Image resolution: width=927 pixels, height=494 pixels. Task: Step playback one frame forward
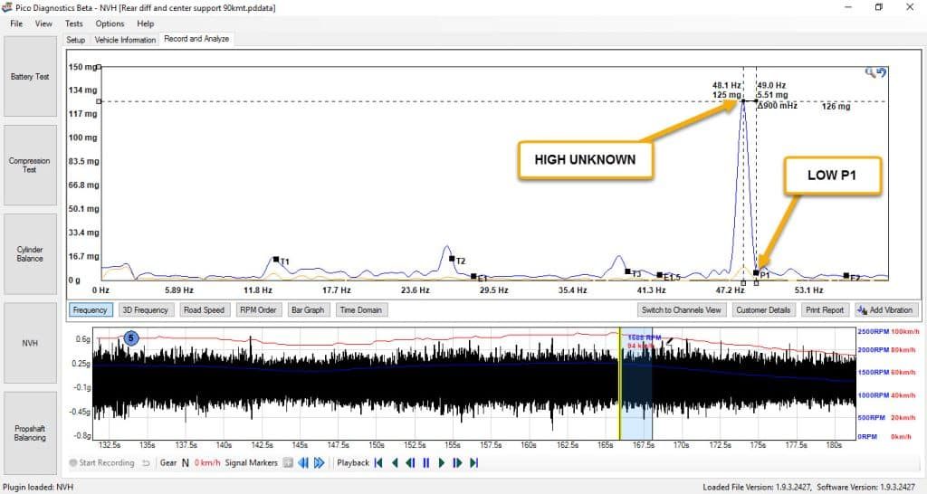point(457,463)
